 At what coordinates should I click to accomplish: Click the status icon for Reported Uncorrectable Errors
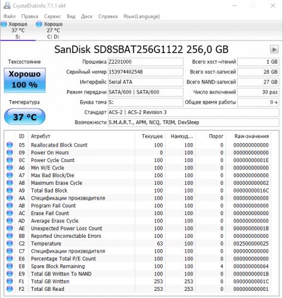[10, 235]
